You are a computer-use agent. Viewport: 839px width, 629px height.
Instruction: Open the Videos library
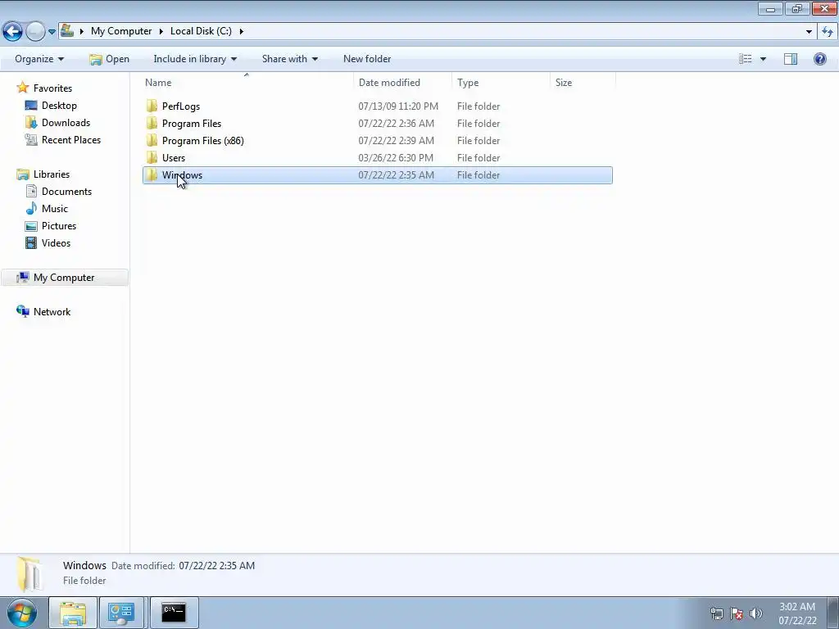click(x=56, y=242)
